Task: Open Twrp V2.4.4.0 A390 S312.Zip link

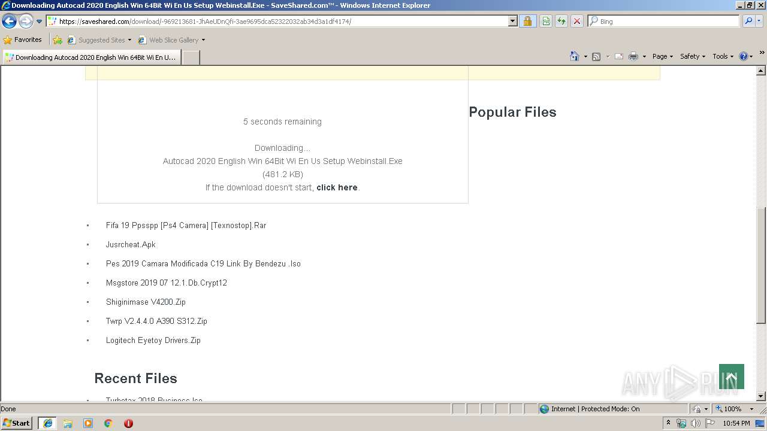Action: [156, 321]
